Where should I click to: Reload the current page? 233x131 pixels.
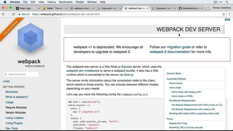click(13, 14)
